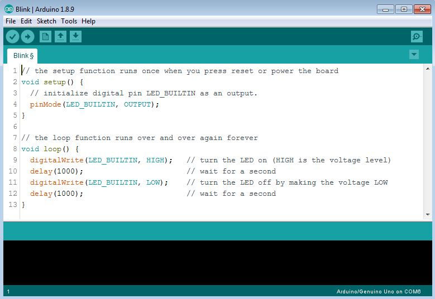Click line number 6 in the gutter

[15, 127]
